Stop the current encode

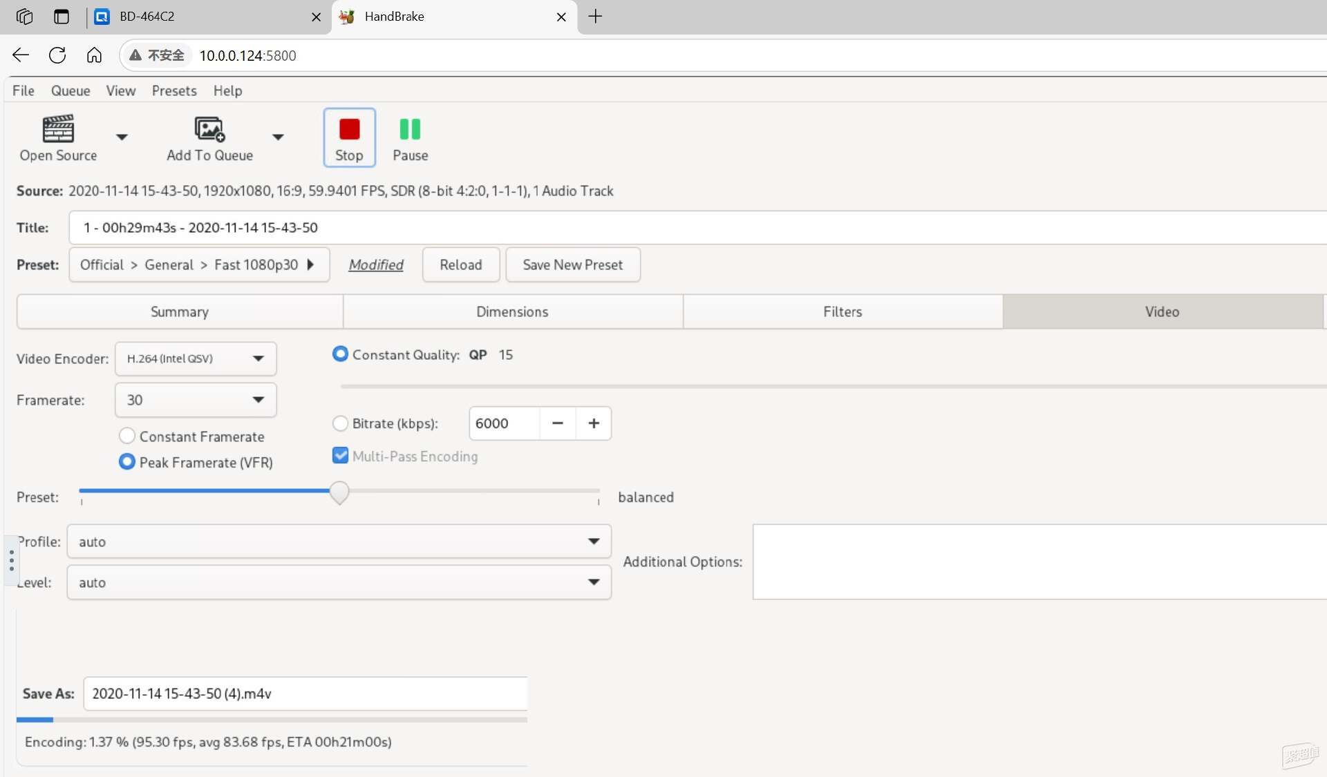349,137
